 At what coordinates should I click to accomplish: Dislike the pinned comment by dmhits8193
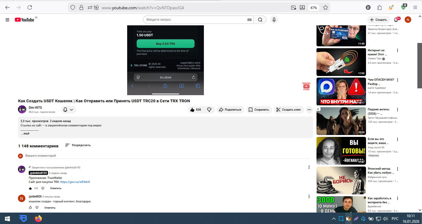[43, 188]
